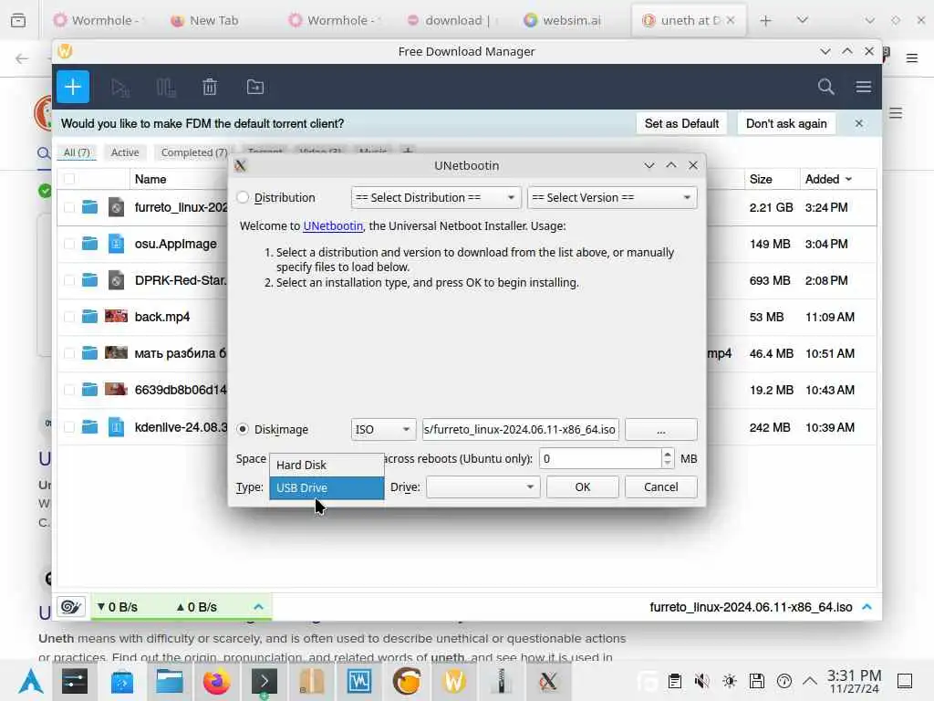Click the removable disk tray icon
934x701 pixels.
pos(756,681)
